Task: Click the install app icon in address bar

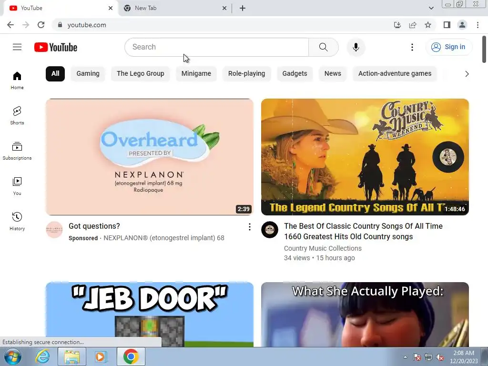Action: click(397, 25)
